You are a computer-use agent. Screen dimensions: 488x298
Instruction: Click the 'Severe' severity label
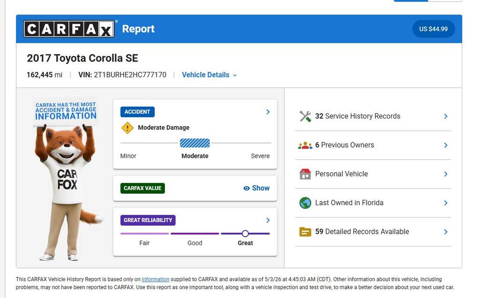click(x=260, y=156)
